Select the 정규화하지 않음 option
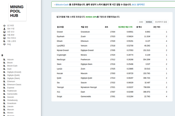This screenshot has height=116, width=175. (161, 22)
